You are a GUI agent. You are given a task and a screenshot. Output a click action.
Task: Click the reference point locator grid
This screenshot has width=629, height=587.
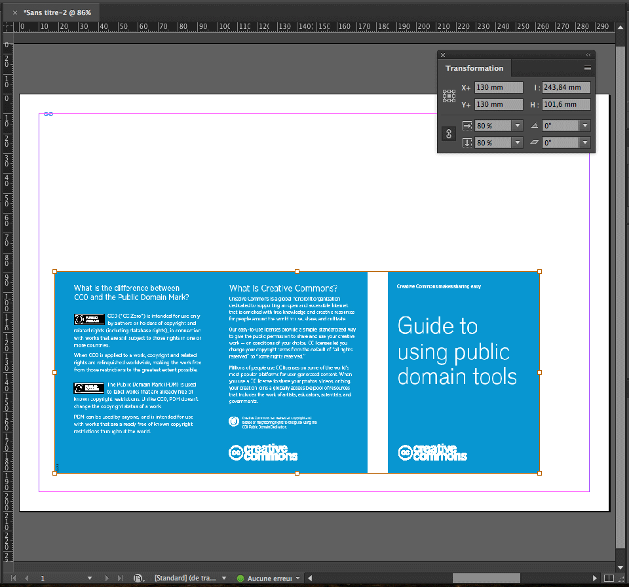click(449, 96)
